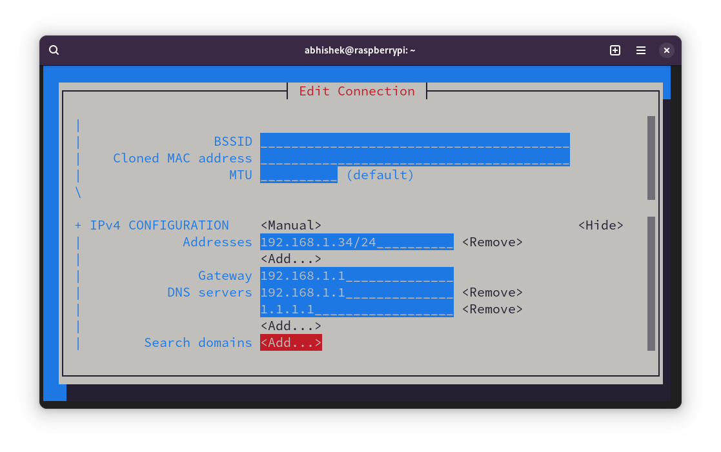
Task: Edit the Gateway address field
Action: [355, 275]
